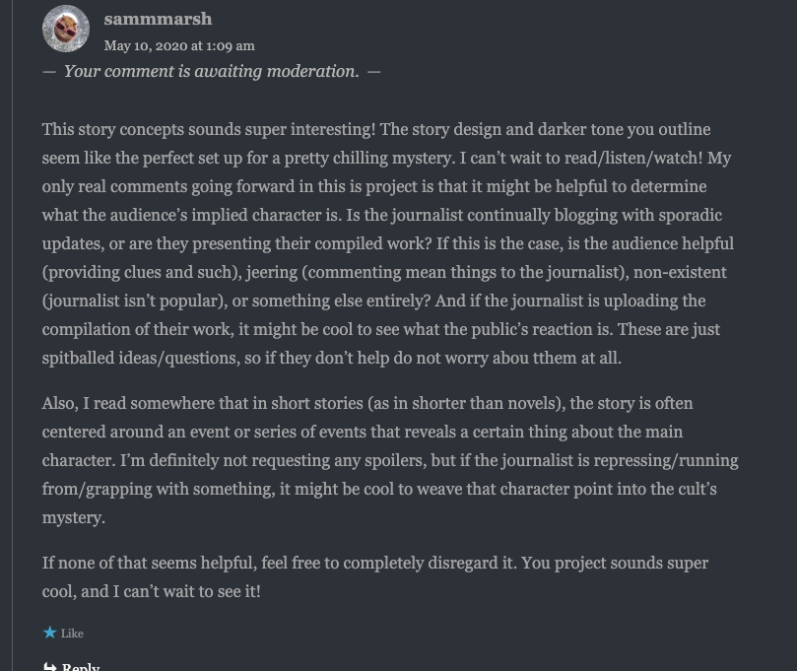Click the word 'mystery.' ending the second paragraph
The width and height of the screenshot is (797, 671).
pos(73,517)
